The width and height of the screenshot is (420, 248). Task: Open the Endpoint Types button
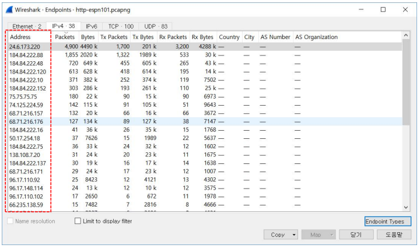(387, 222)
